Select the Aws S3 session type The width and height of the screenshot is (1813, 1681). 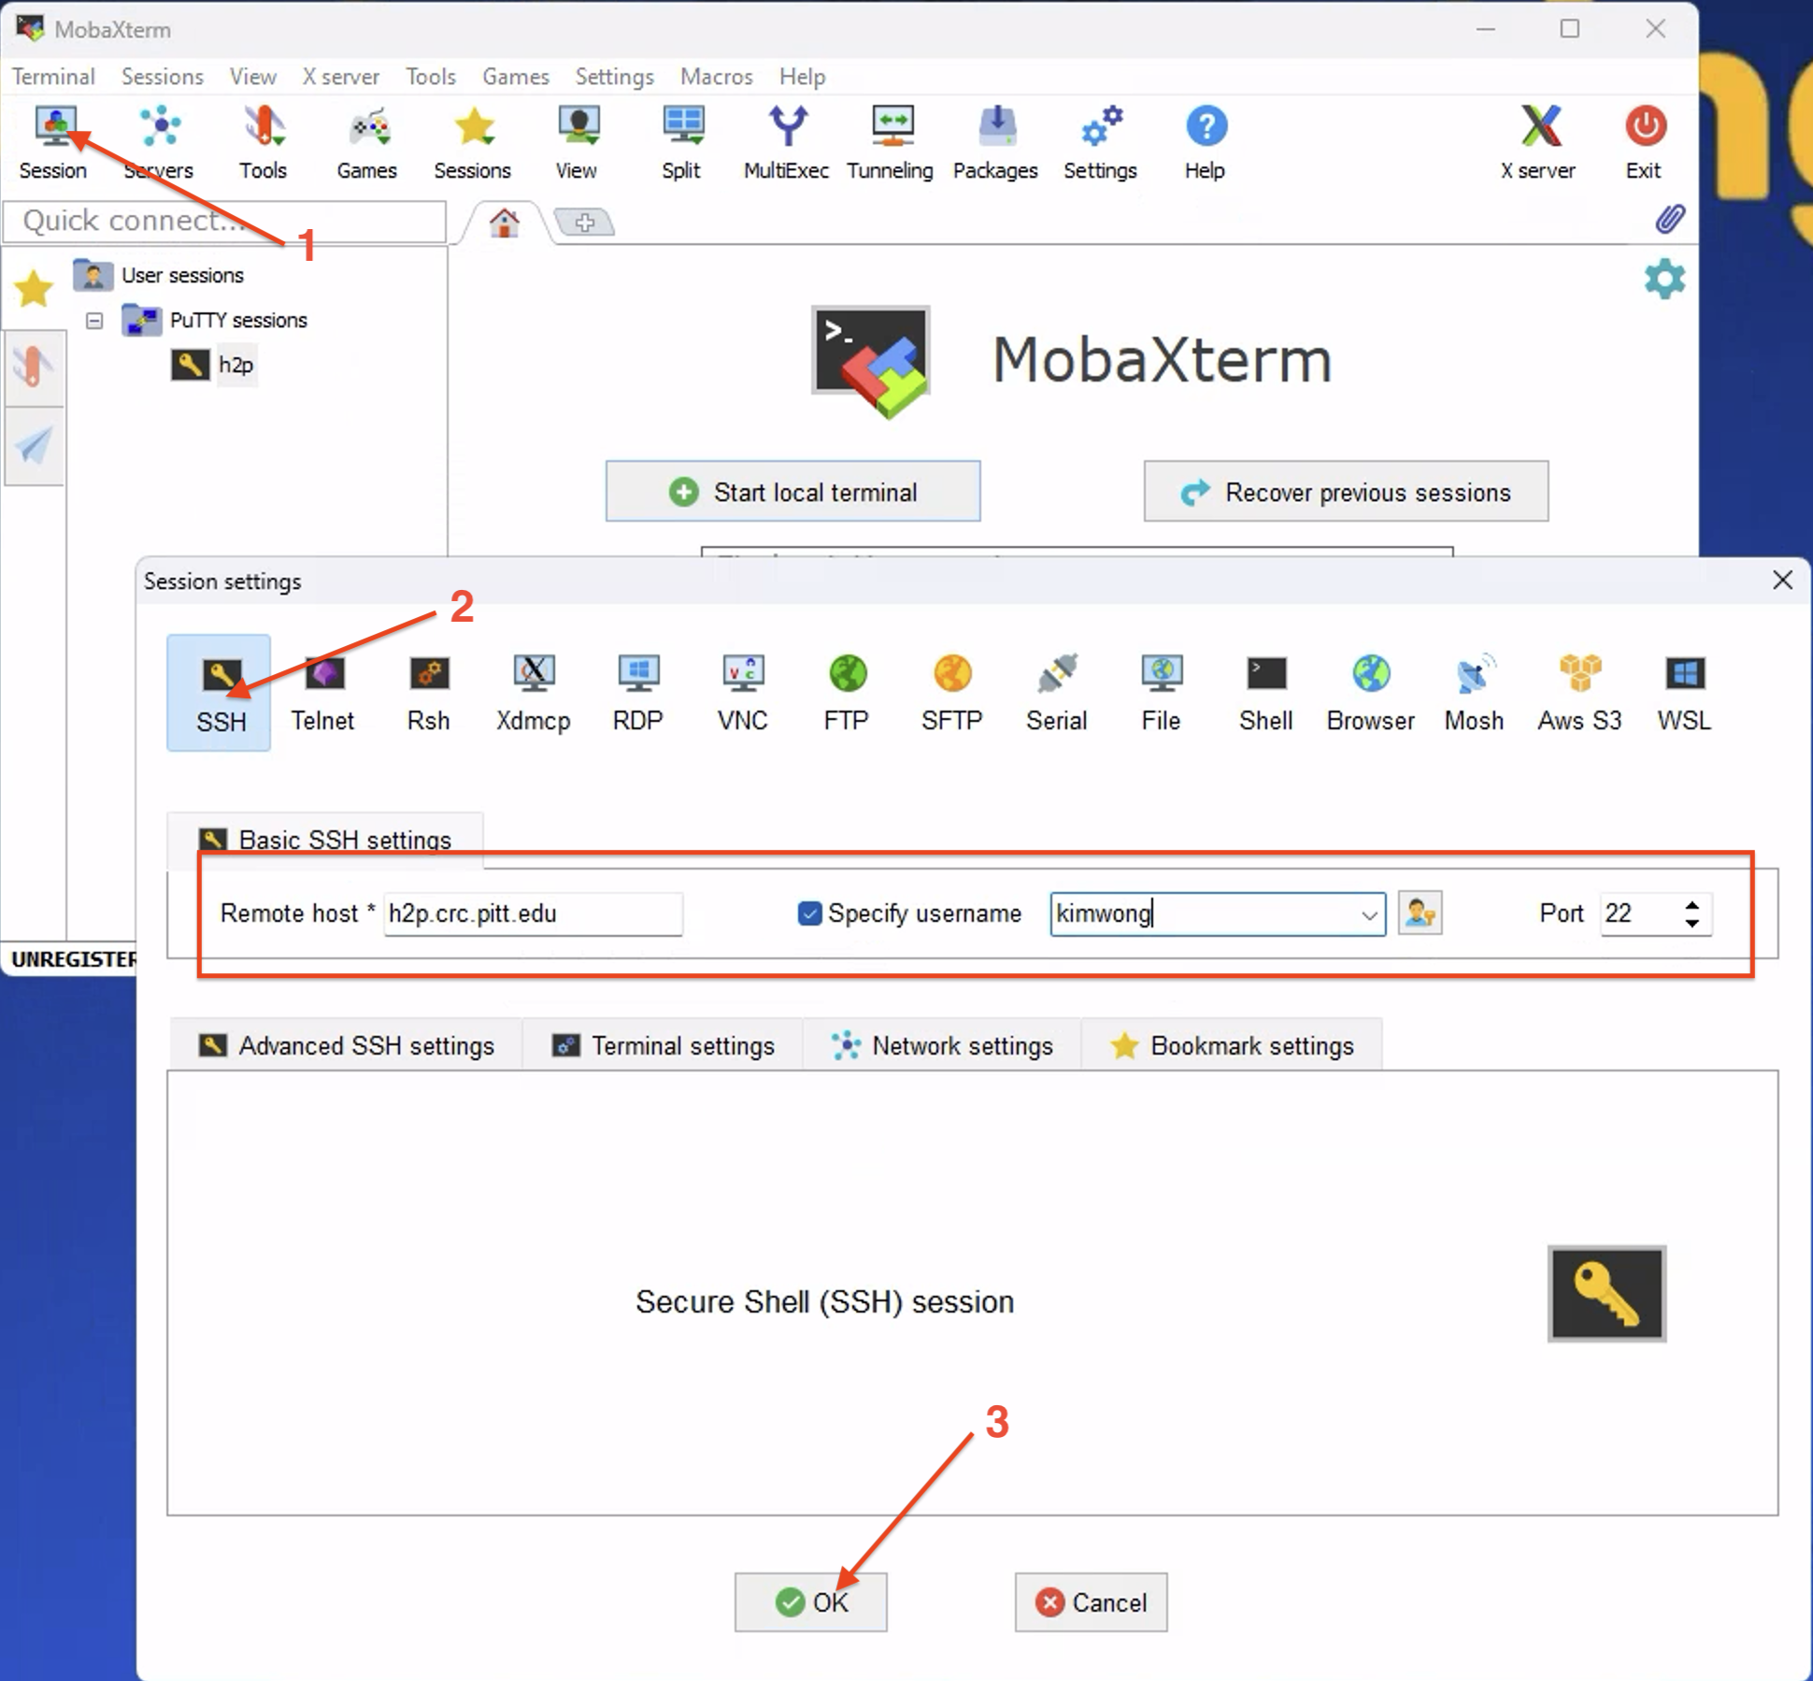(x=1580, y=693)
